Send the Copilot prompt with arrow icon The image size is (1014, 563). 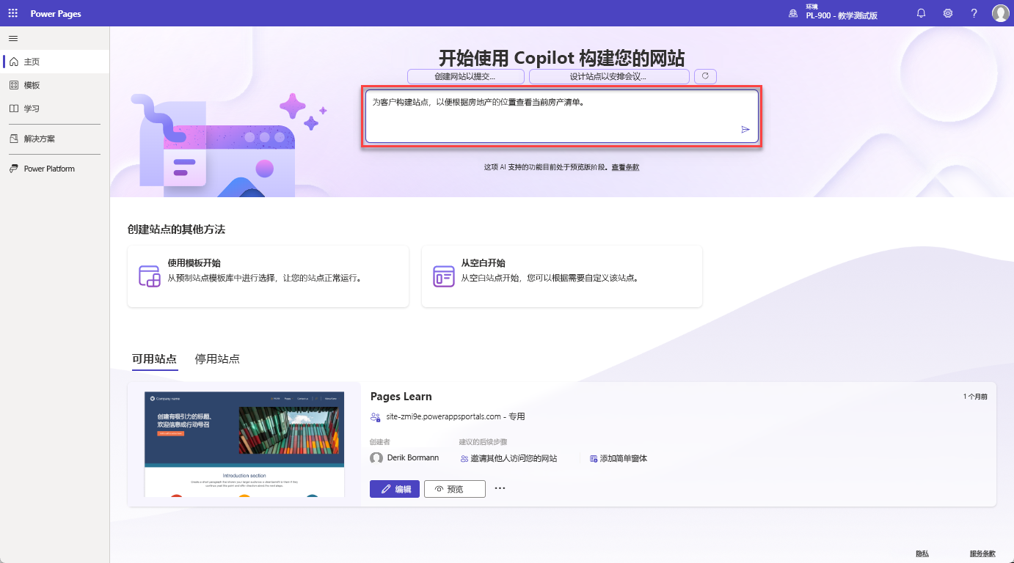pos(745,129)
